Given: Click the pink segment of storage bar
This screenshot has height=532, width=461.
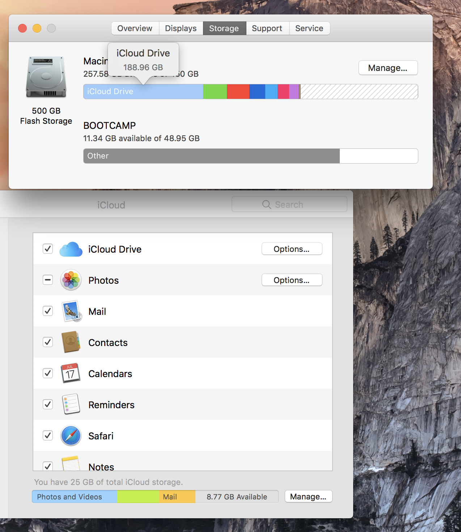Looking at the screenshot, I should 283,92.
